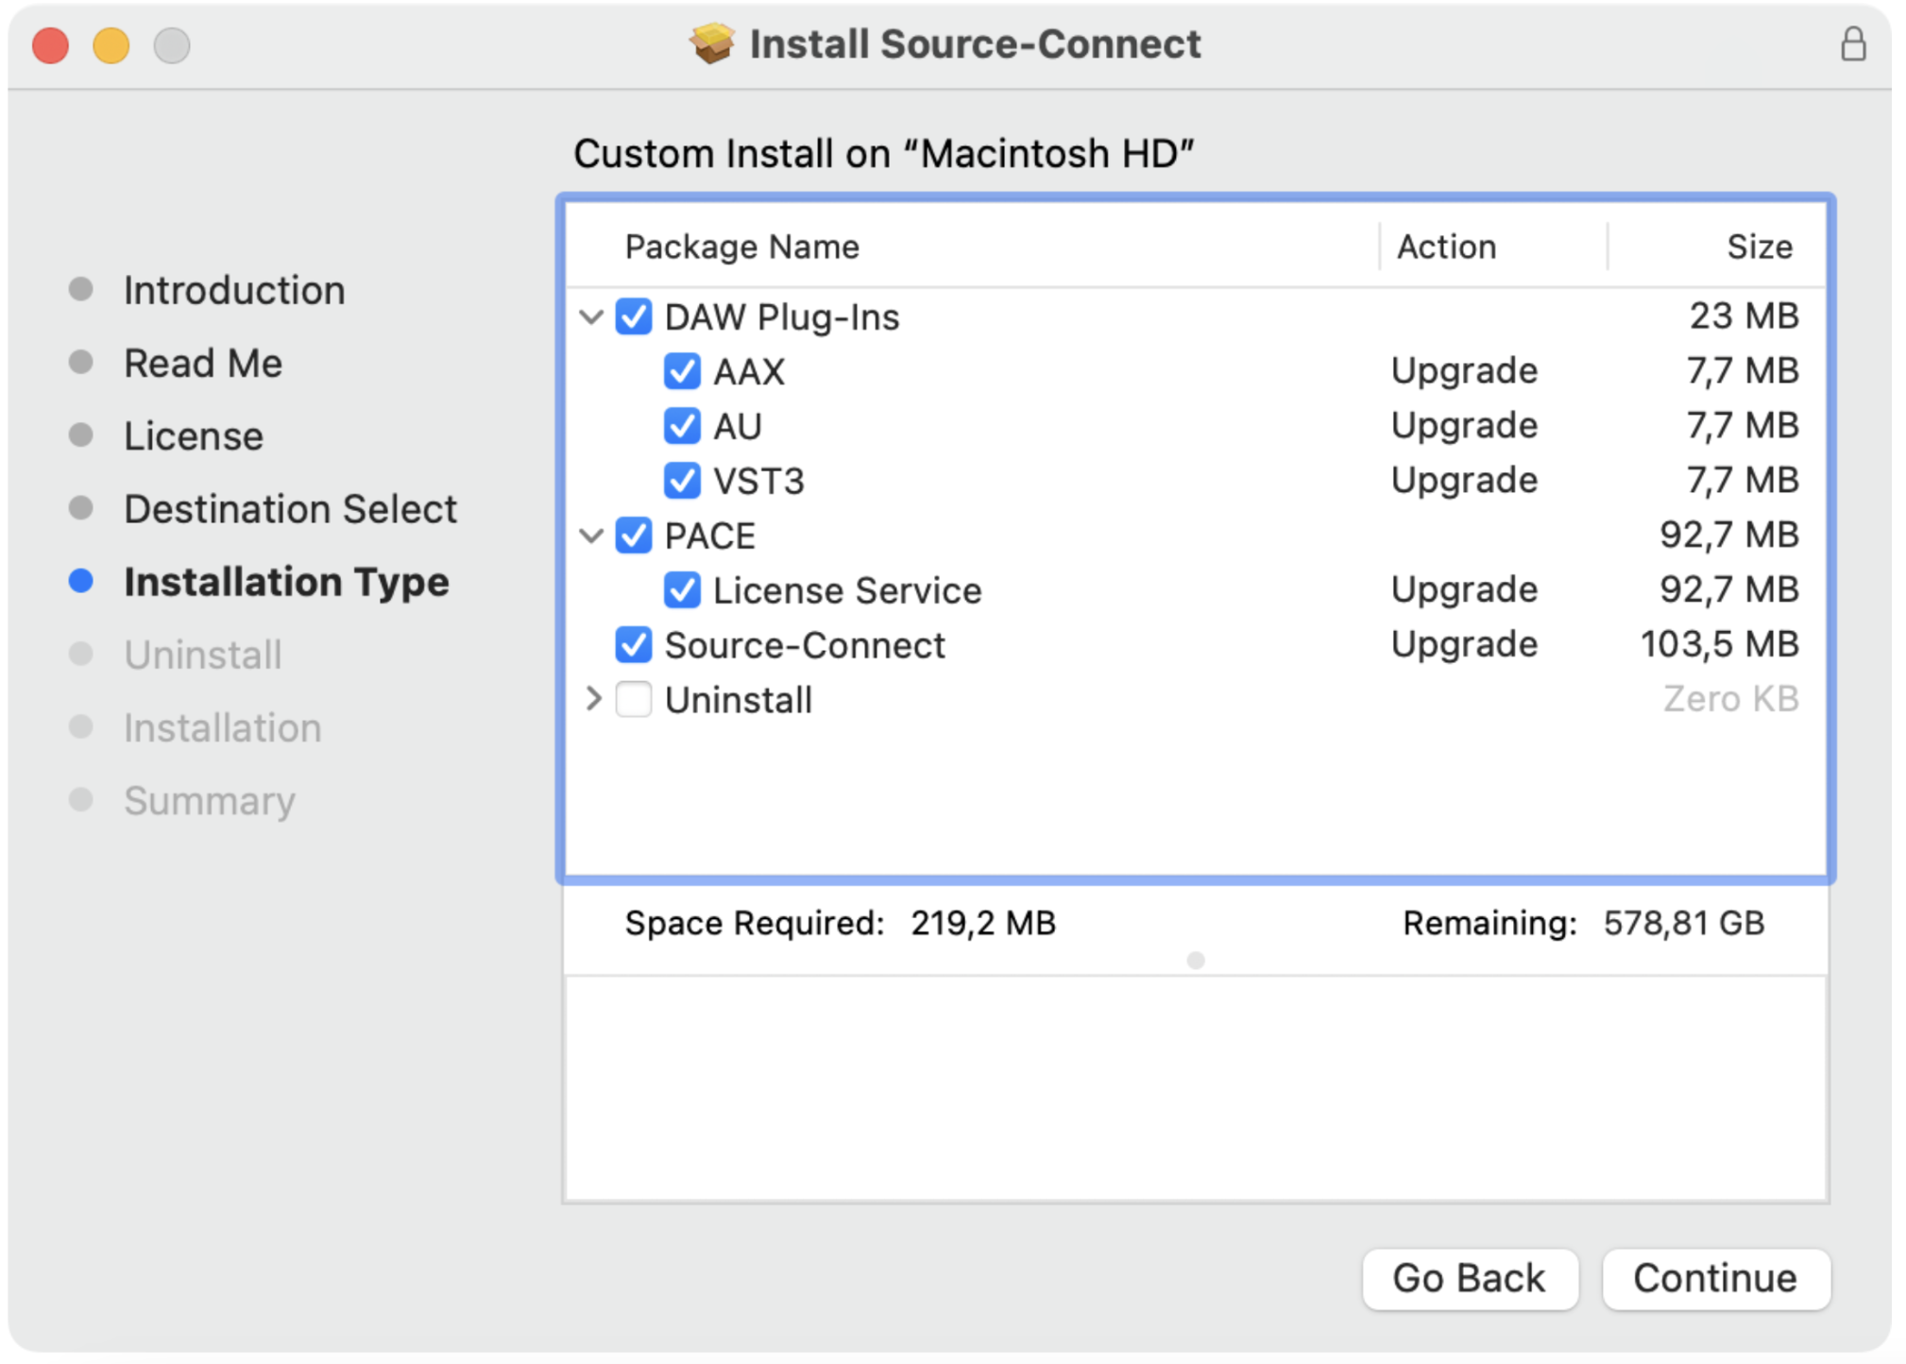Expand the Uninstall package group
Viewport: 1906px width, 1364px height.
click(593, 699)
